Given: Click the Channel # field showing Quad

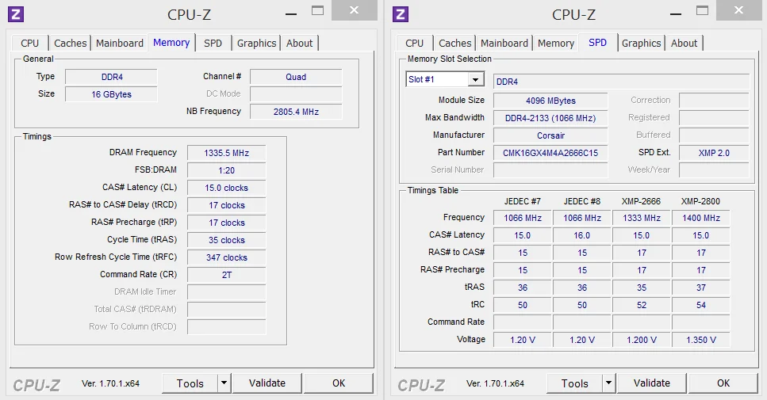Looking at the screenshot, I should [x=296, y=77].
